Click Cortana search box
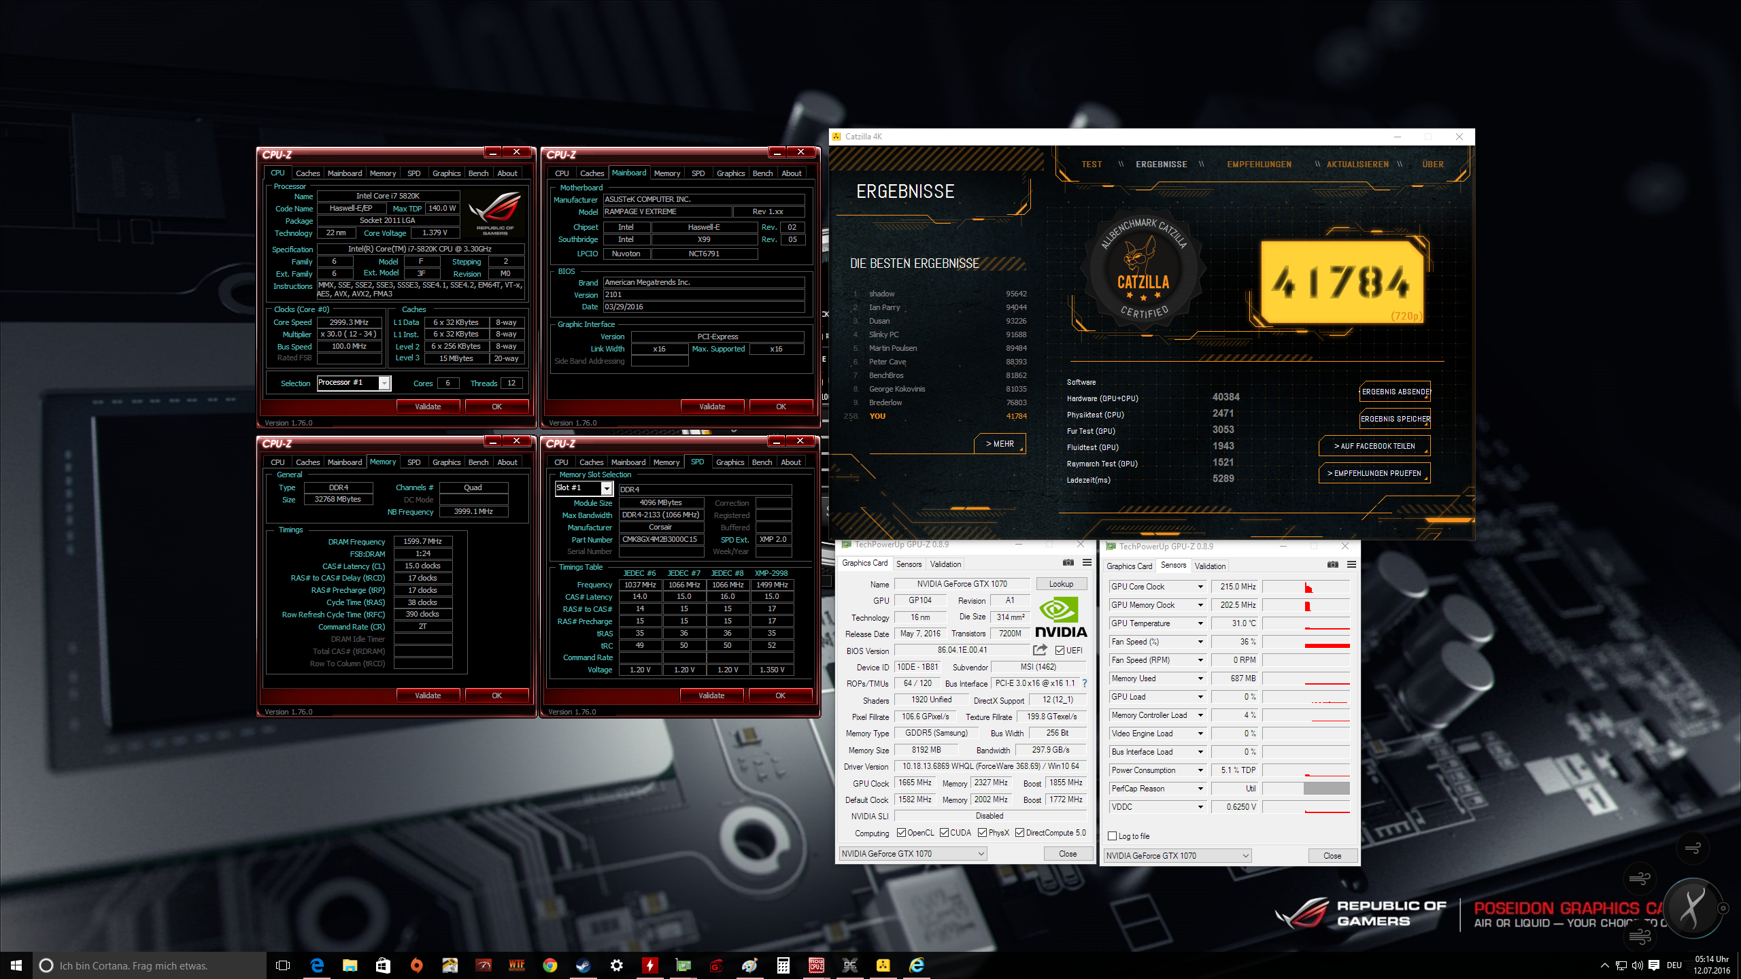1741x979 pixels. point(150,965)
